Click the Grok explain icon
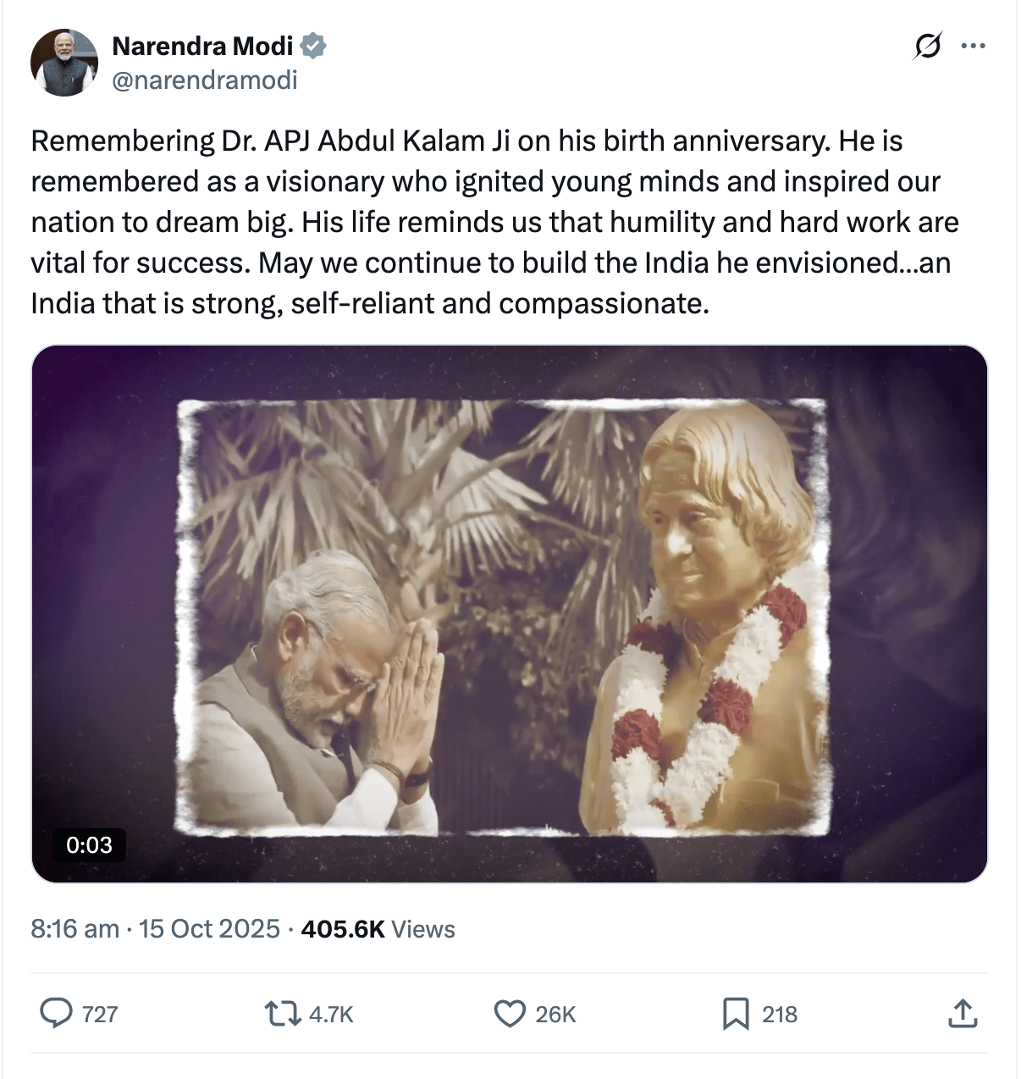 pos(927,46)
